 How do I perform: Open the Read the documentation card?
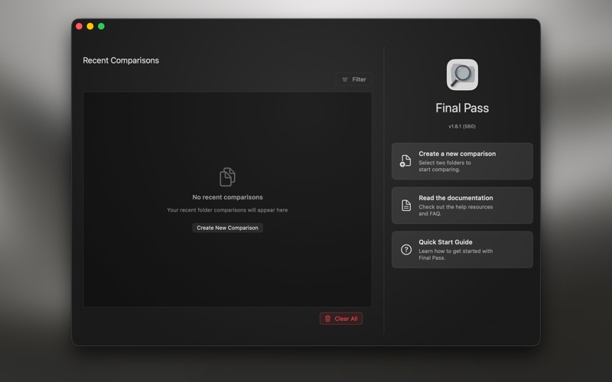pyautogui.click(x=462, y=206)
